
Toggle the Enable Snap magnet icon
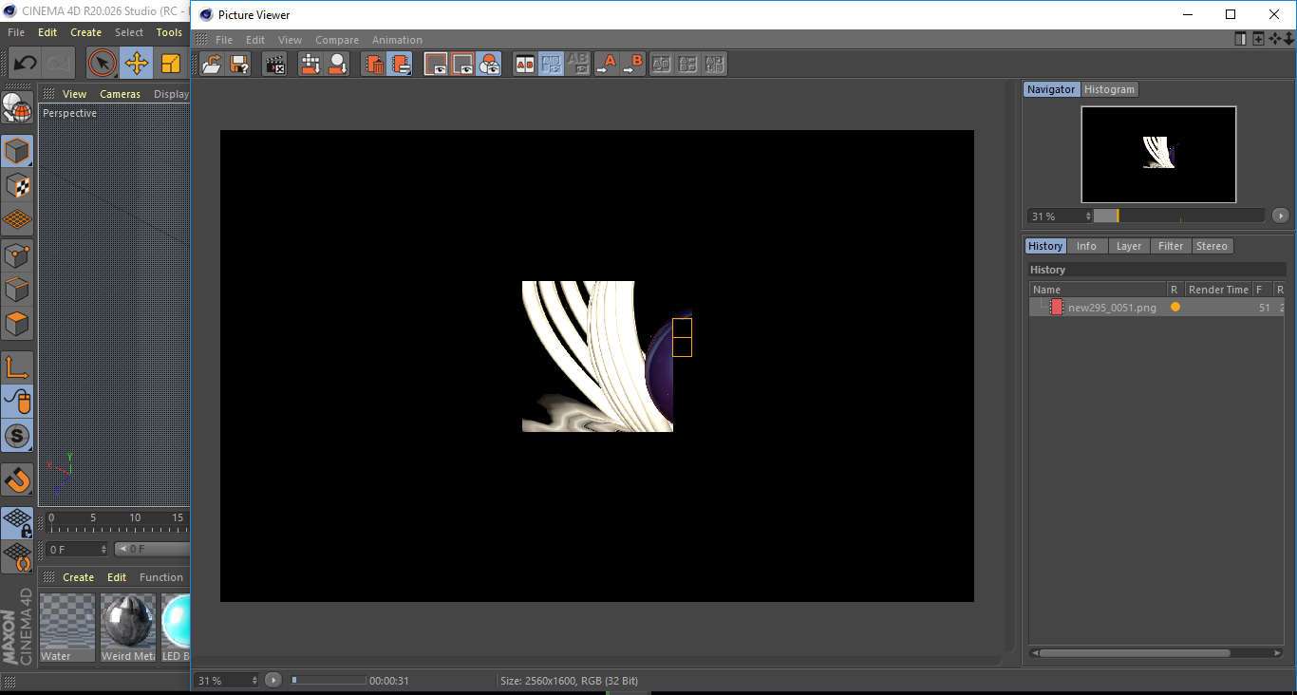(x=17, y=479)
